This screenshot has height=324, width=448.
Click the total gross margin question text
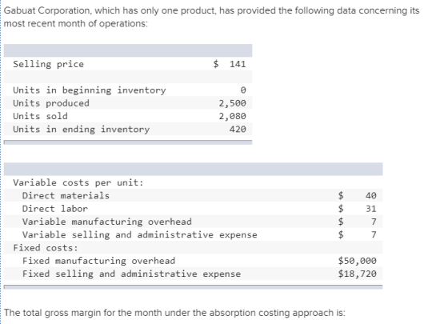[174, 313]
